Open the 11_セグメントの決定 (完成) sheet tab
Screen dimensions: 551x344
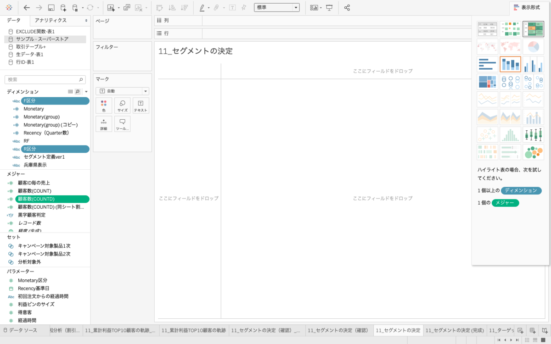(x=454, y=330)
